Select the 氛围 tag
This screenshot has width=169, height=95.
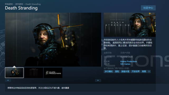click(x=144, y=72)
